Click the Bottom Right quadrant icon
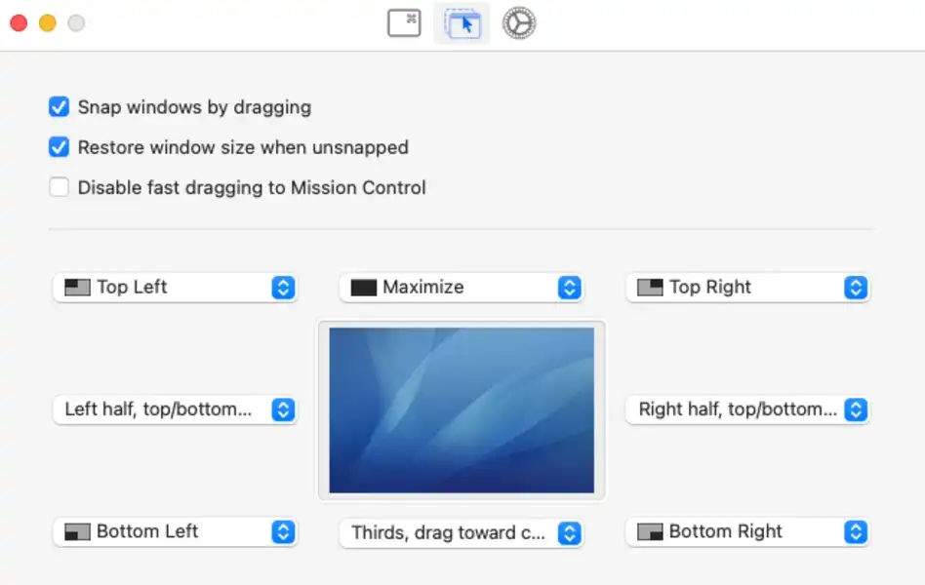The image size is (925, 585). click(x=650, y=531)
